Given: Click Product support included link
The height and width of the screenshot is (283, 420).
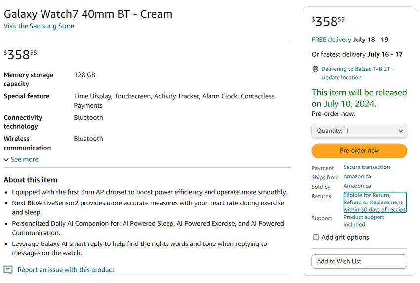Looking at the screenshot, I should (364, 221).
